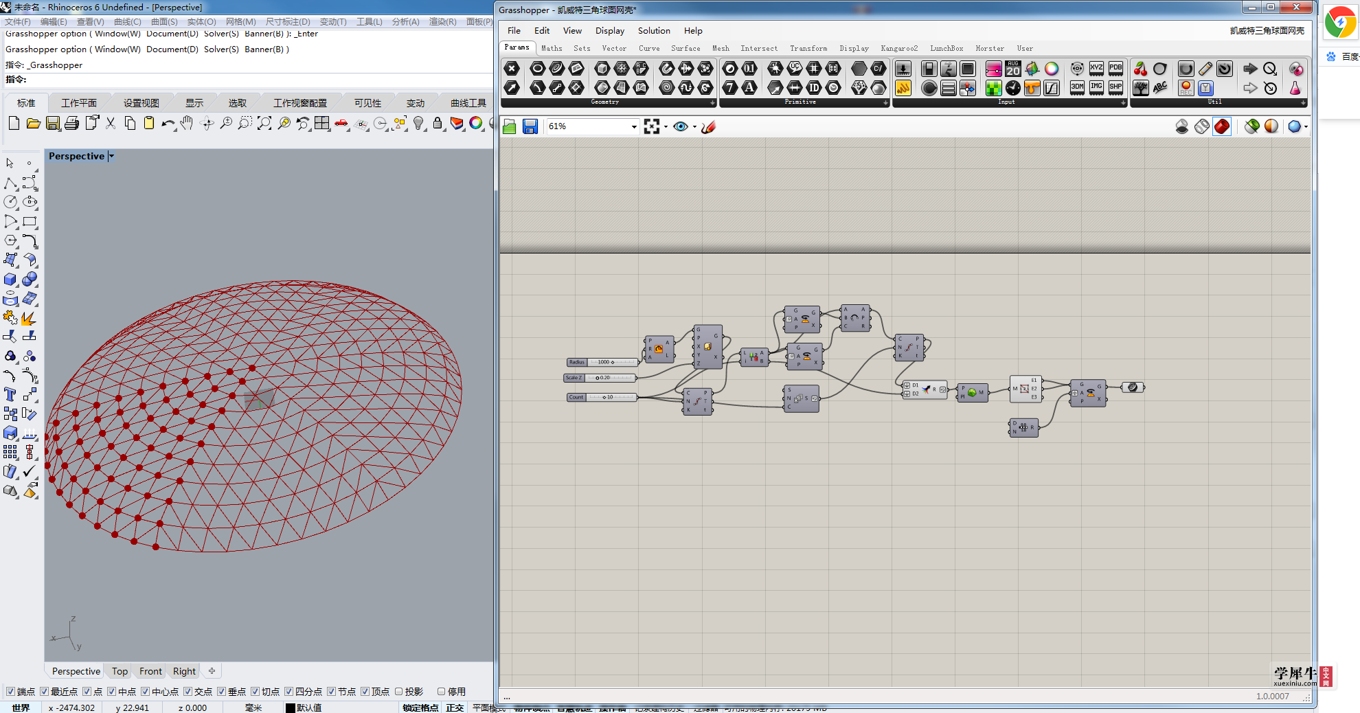Toggle the 中心点 osnap checkbox
This screenshot has height=713, width=1360.
point(145,691)
